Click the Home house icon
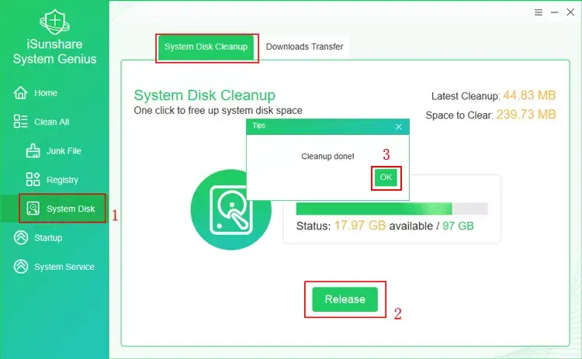This screenshot has width=582, height=359. click(x=20, y=93)
